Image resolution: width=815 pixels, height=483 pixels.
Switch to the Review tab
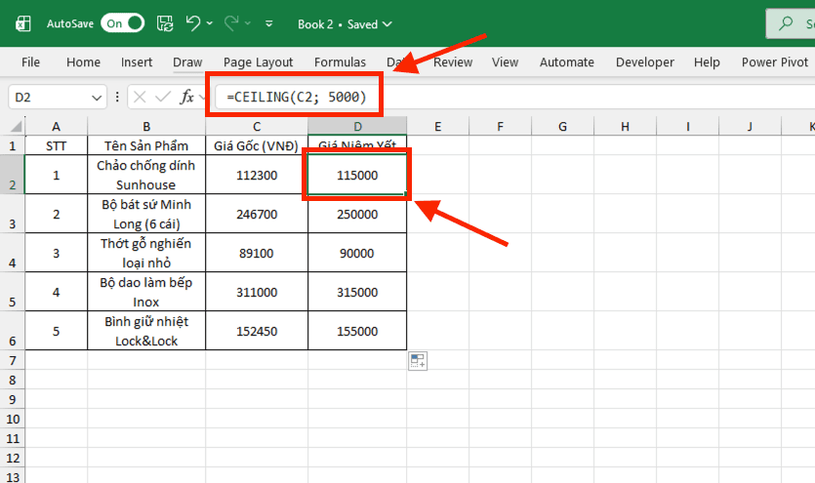tap(453, 62)
